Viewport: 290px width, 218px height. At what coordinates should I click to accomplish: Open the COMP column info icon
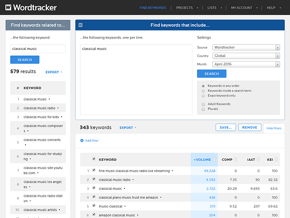235,159
